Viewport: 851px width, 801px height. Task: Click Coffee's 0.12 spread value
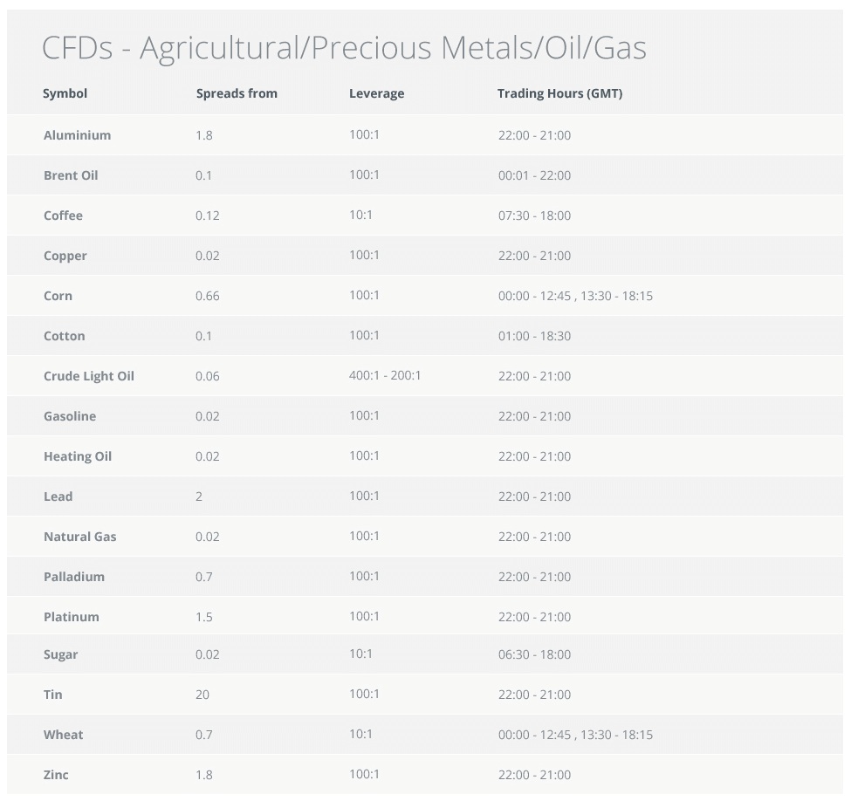tap(208, 216)
